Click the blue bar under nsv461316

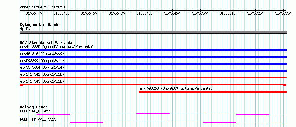coord(153,57)
